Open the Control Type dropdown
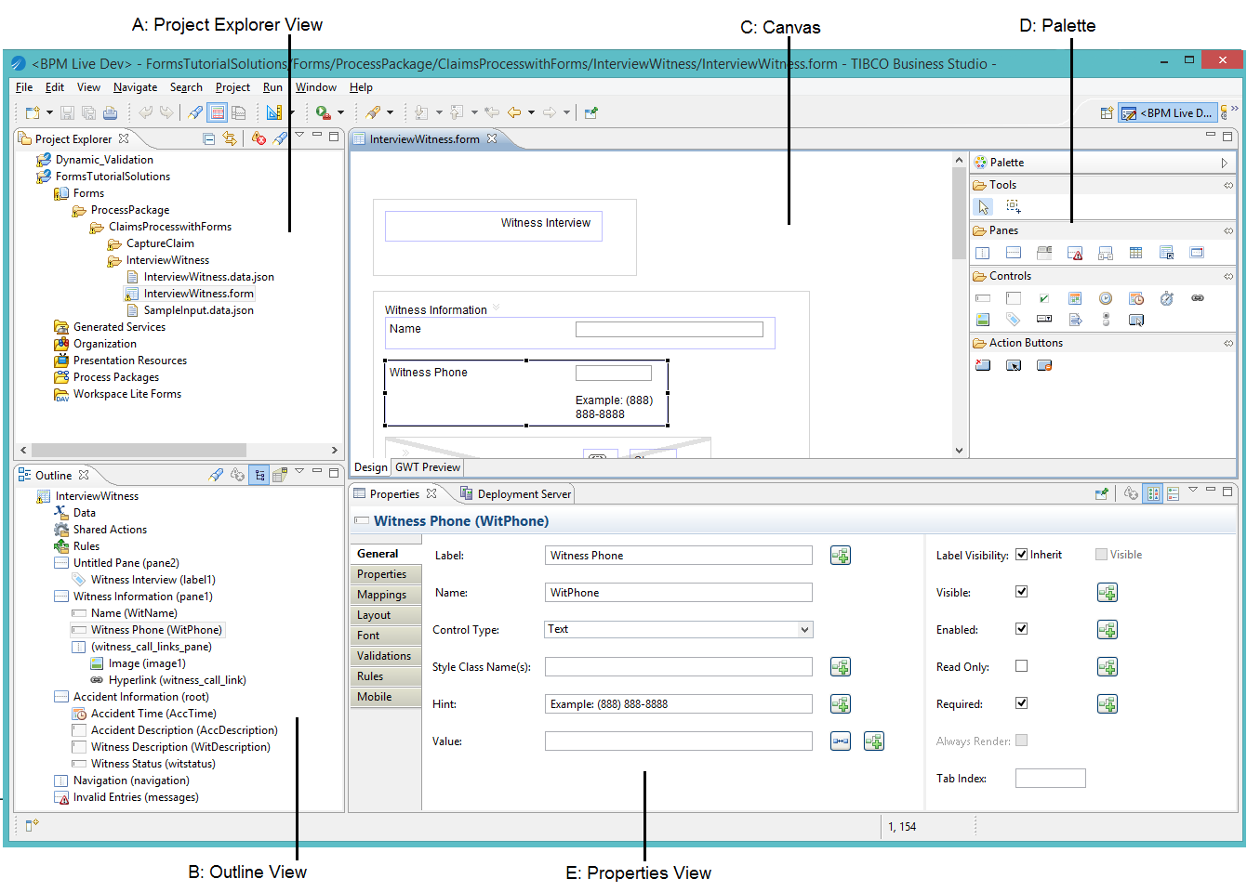 (804, 630)
